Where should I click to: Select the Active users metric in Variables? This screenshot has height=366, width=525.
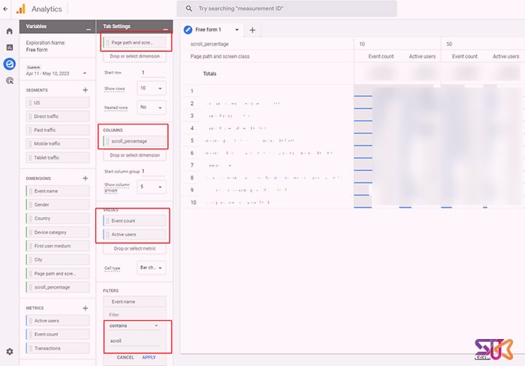coord(58,321)
